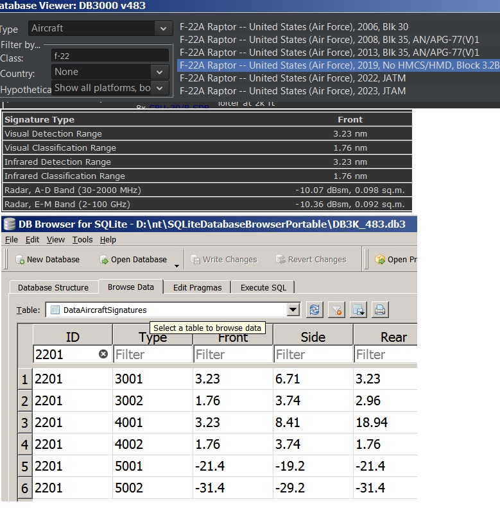Click the Open Database icon
Screen dimensions: 500x513
click(104, 260)
